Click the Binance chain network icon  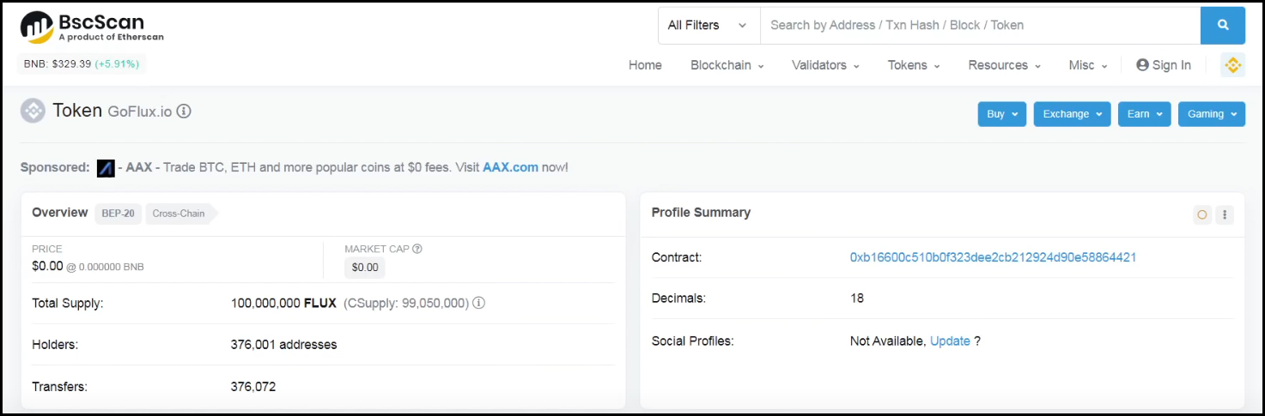point(1232,65)
